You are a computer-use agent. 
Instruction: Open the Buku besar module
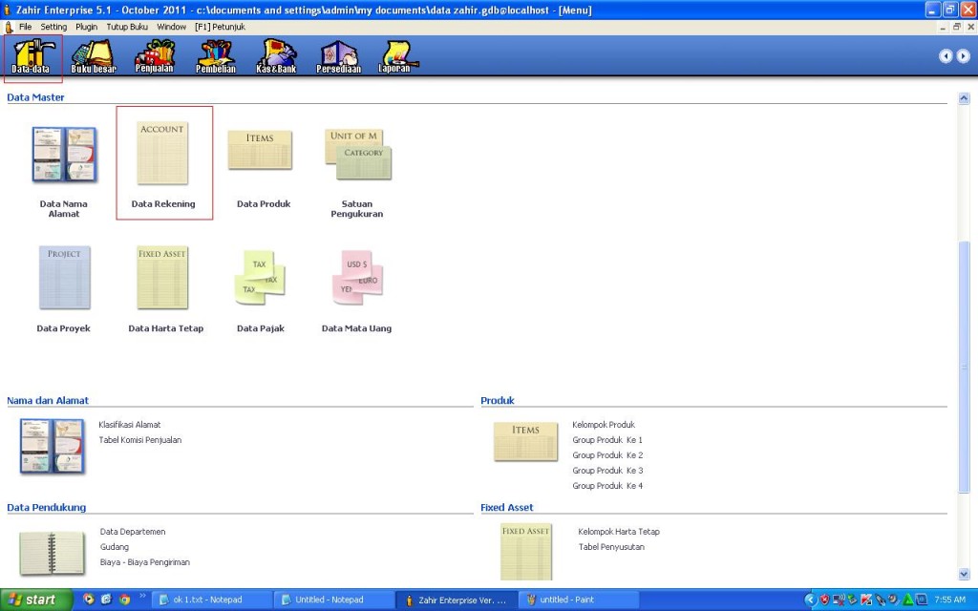point(94,56)
